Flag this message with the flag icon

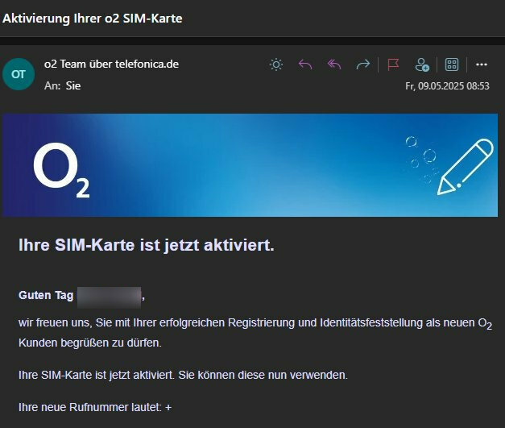click(x=393, y=64)
